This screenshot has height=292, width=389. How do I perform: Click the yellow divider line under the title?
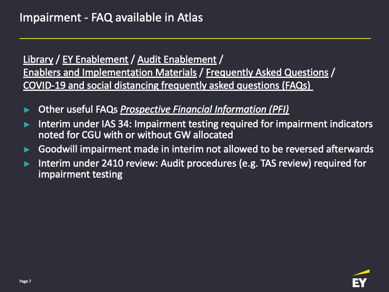(x=195, y=39)
